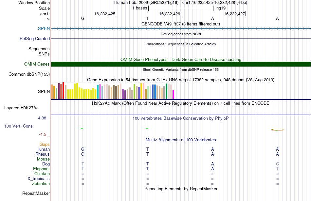The image size is (311, 201).
Task: Click Gene Expression in 54 tissues GTEx title
Action: (x=181, y=80)
